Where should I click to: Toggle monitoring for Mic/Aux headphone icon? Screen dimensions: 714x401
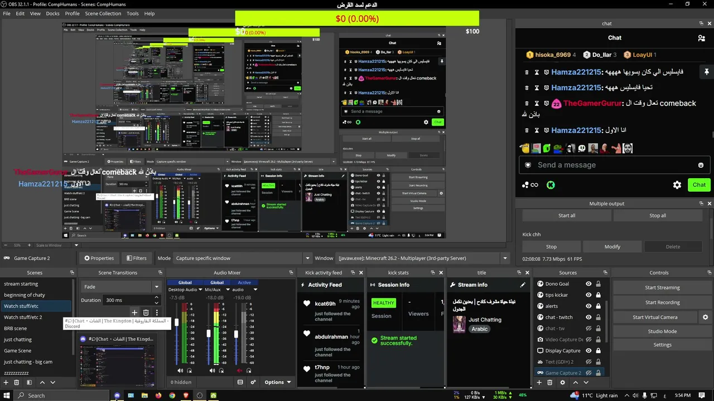tap(221, 371)
